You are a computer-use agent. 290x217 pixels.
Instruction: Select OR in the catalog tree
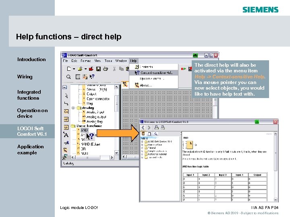[x=83, y=149]
